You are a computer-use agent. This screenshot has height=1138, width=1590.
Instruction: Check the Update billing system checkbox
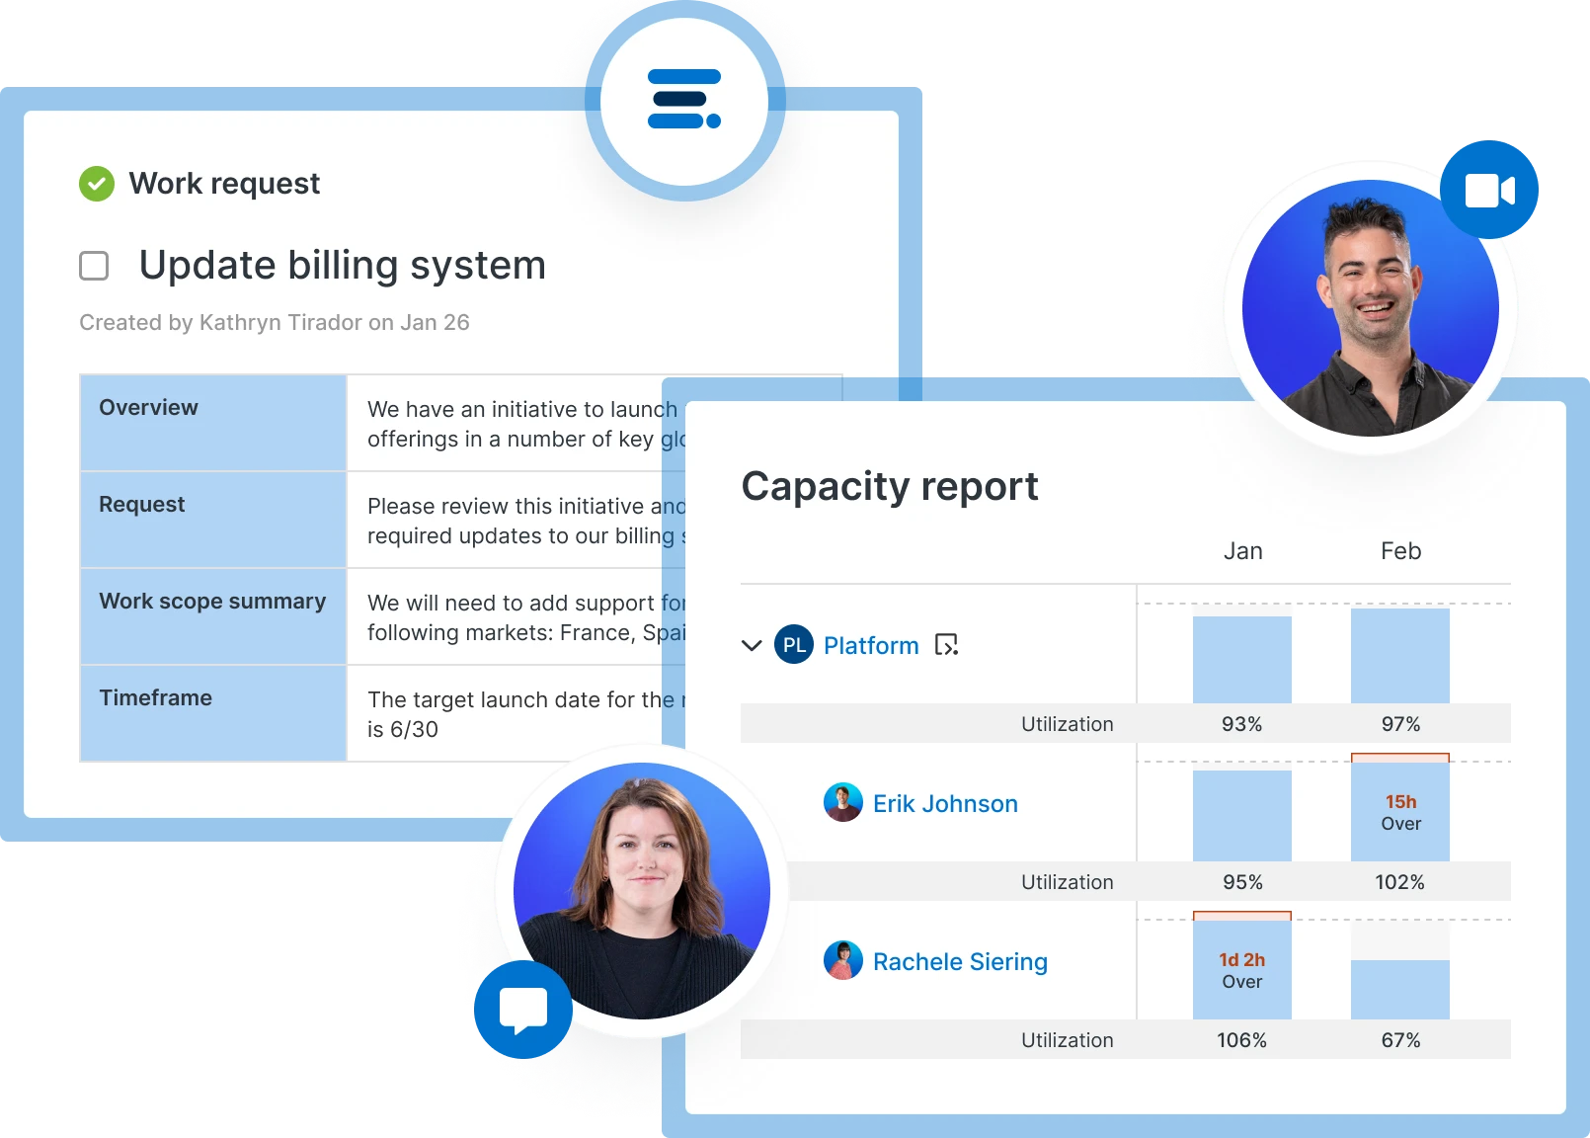coord(93,266)
